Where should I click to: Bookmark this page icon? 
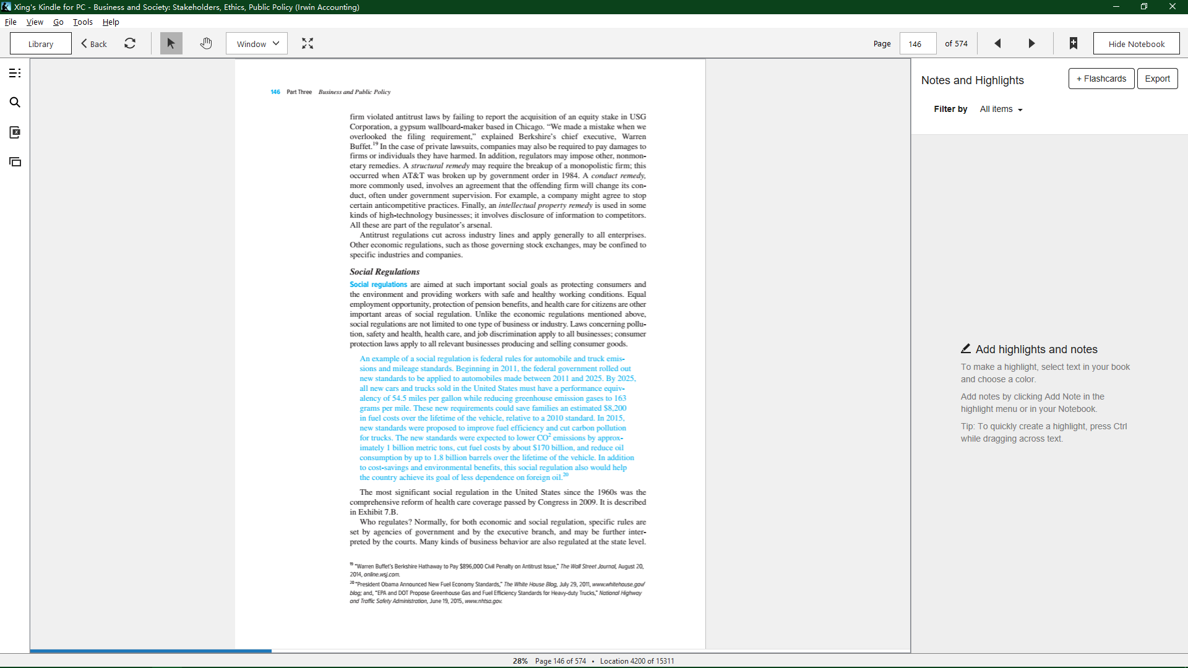1074,43
